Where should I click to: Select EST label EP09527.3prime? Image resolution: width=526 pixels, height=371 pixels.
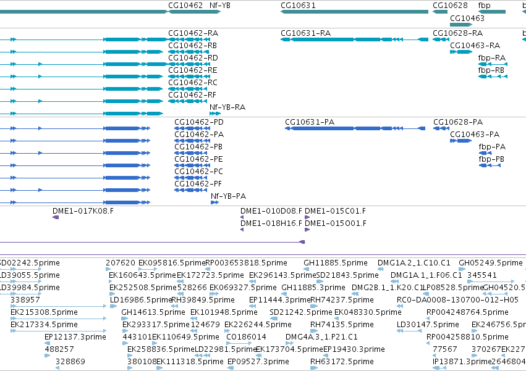258,362
